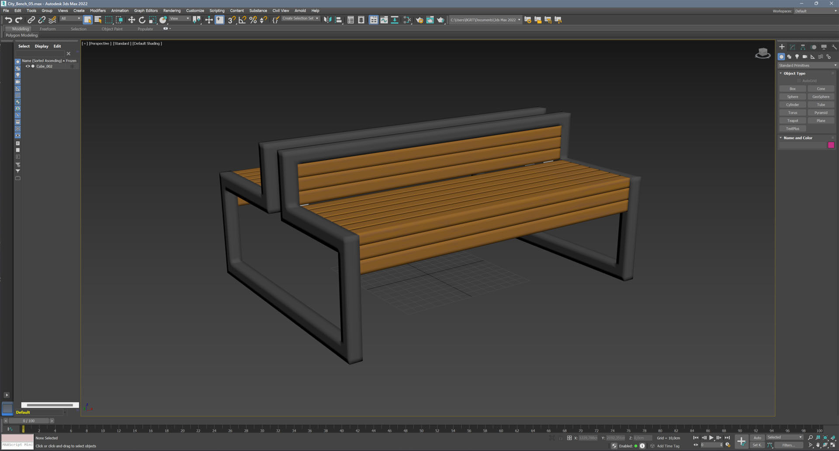The height and width of the screenshot is (451, 839).
Task: Activate Select and Link tool
Action: pyautogui.click(x=31, y=20)
